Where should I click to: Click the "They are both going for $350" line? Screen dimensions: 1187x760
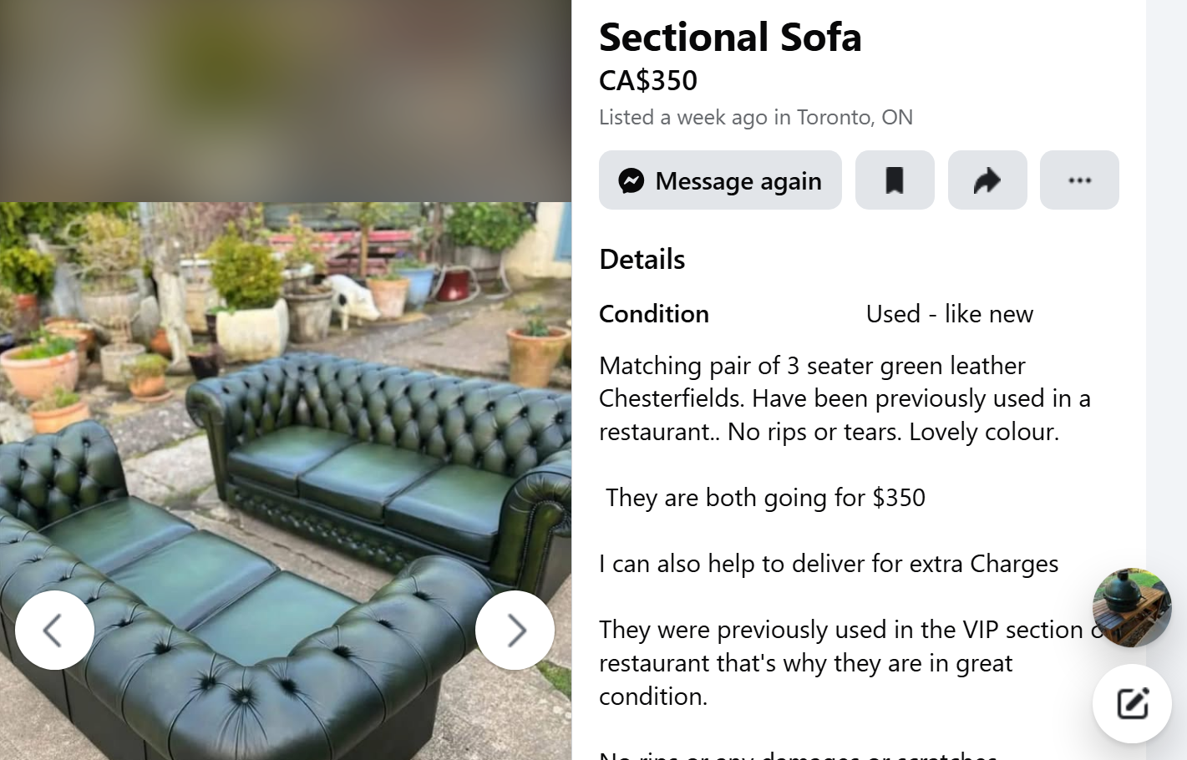tap(765, 498)
